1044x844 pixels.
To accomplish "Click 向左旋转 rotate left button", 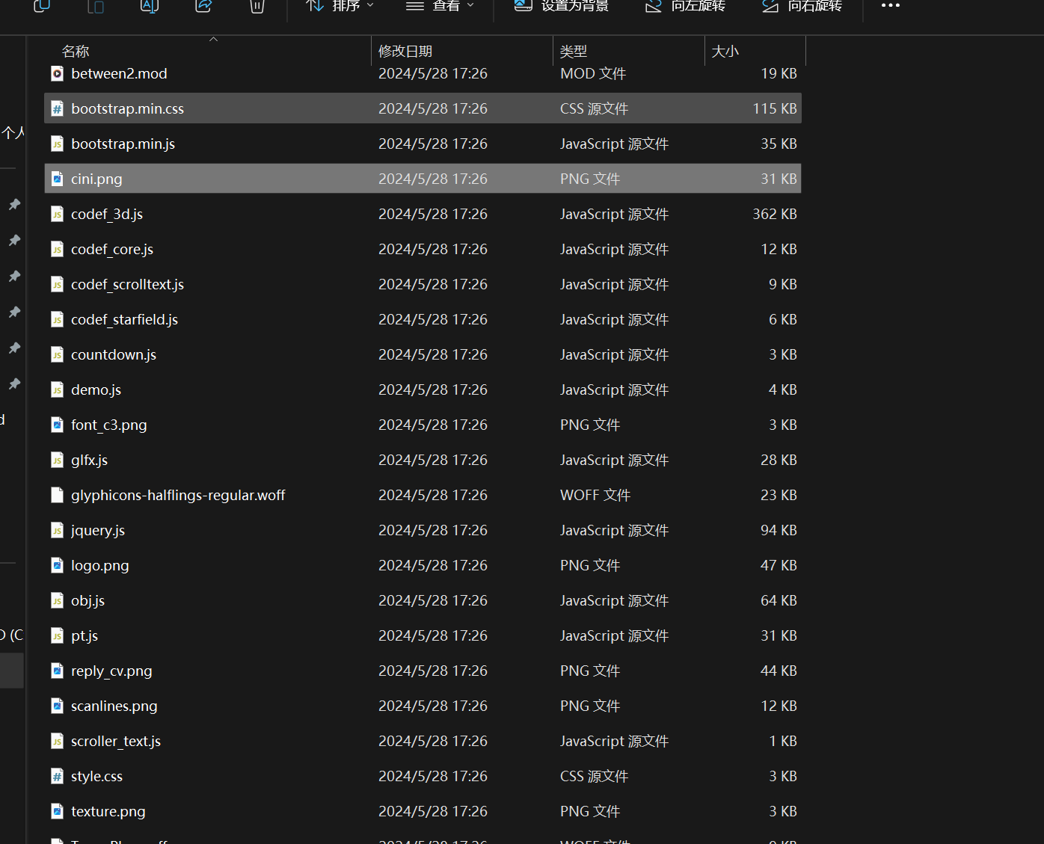I will [x=685, y=6].
